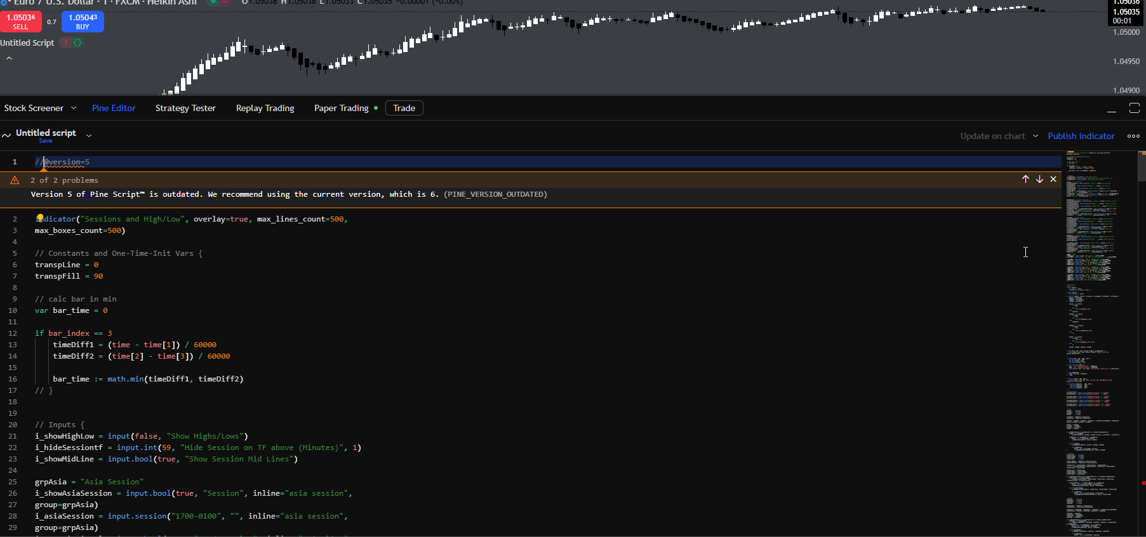
Task: Click the 'Sessions and High/Low' string in code
Action: tap(132, 219)
